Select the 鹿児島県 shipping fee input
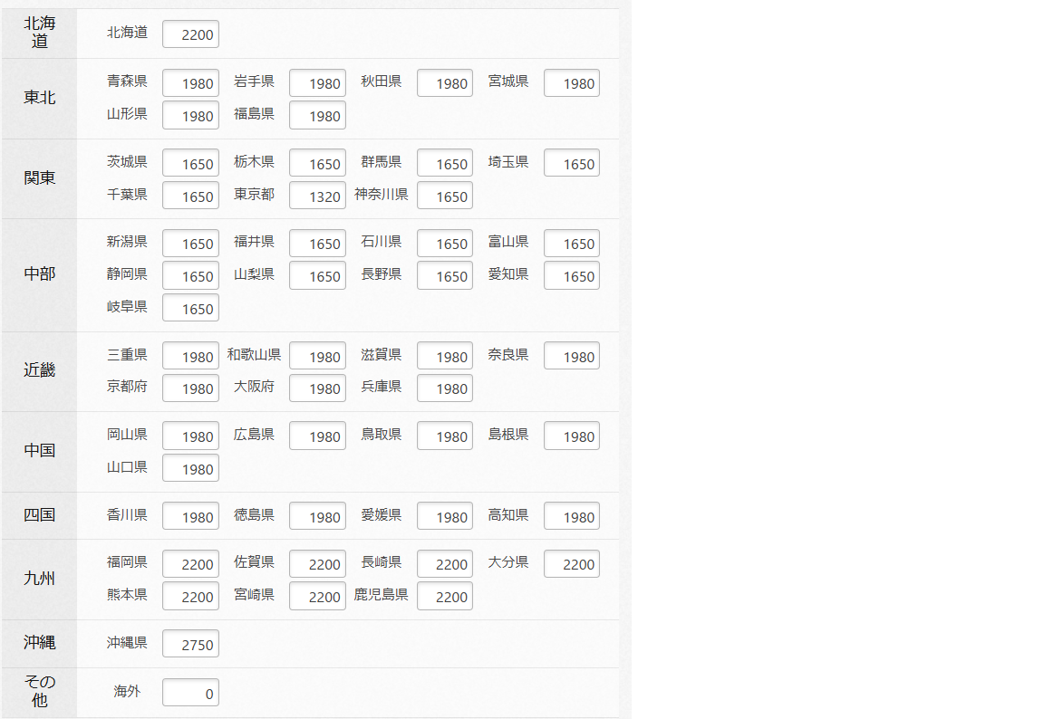This screenshot has height=719, width=1044. [444, 597]
